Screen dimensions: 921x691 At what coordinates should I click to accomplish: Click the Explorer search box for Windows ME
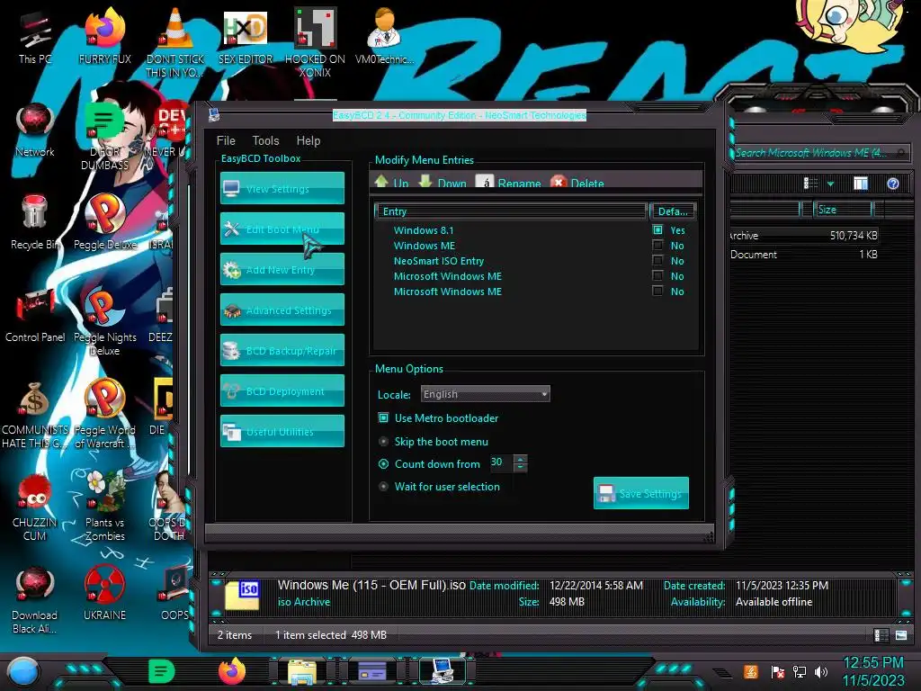point(820,153)
